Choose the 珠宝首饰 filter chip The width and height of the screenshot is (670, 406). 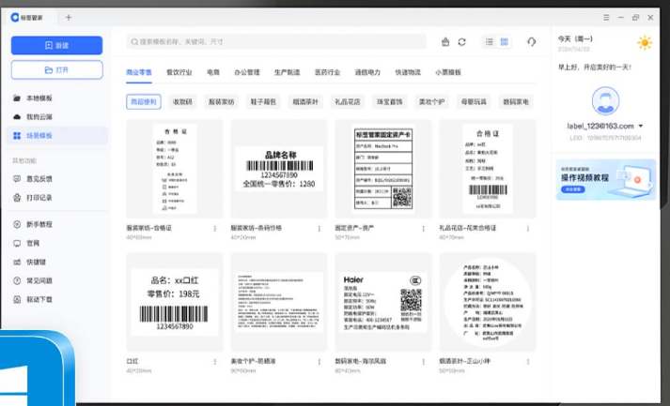[x=390, y=102]
